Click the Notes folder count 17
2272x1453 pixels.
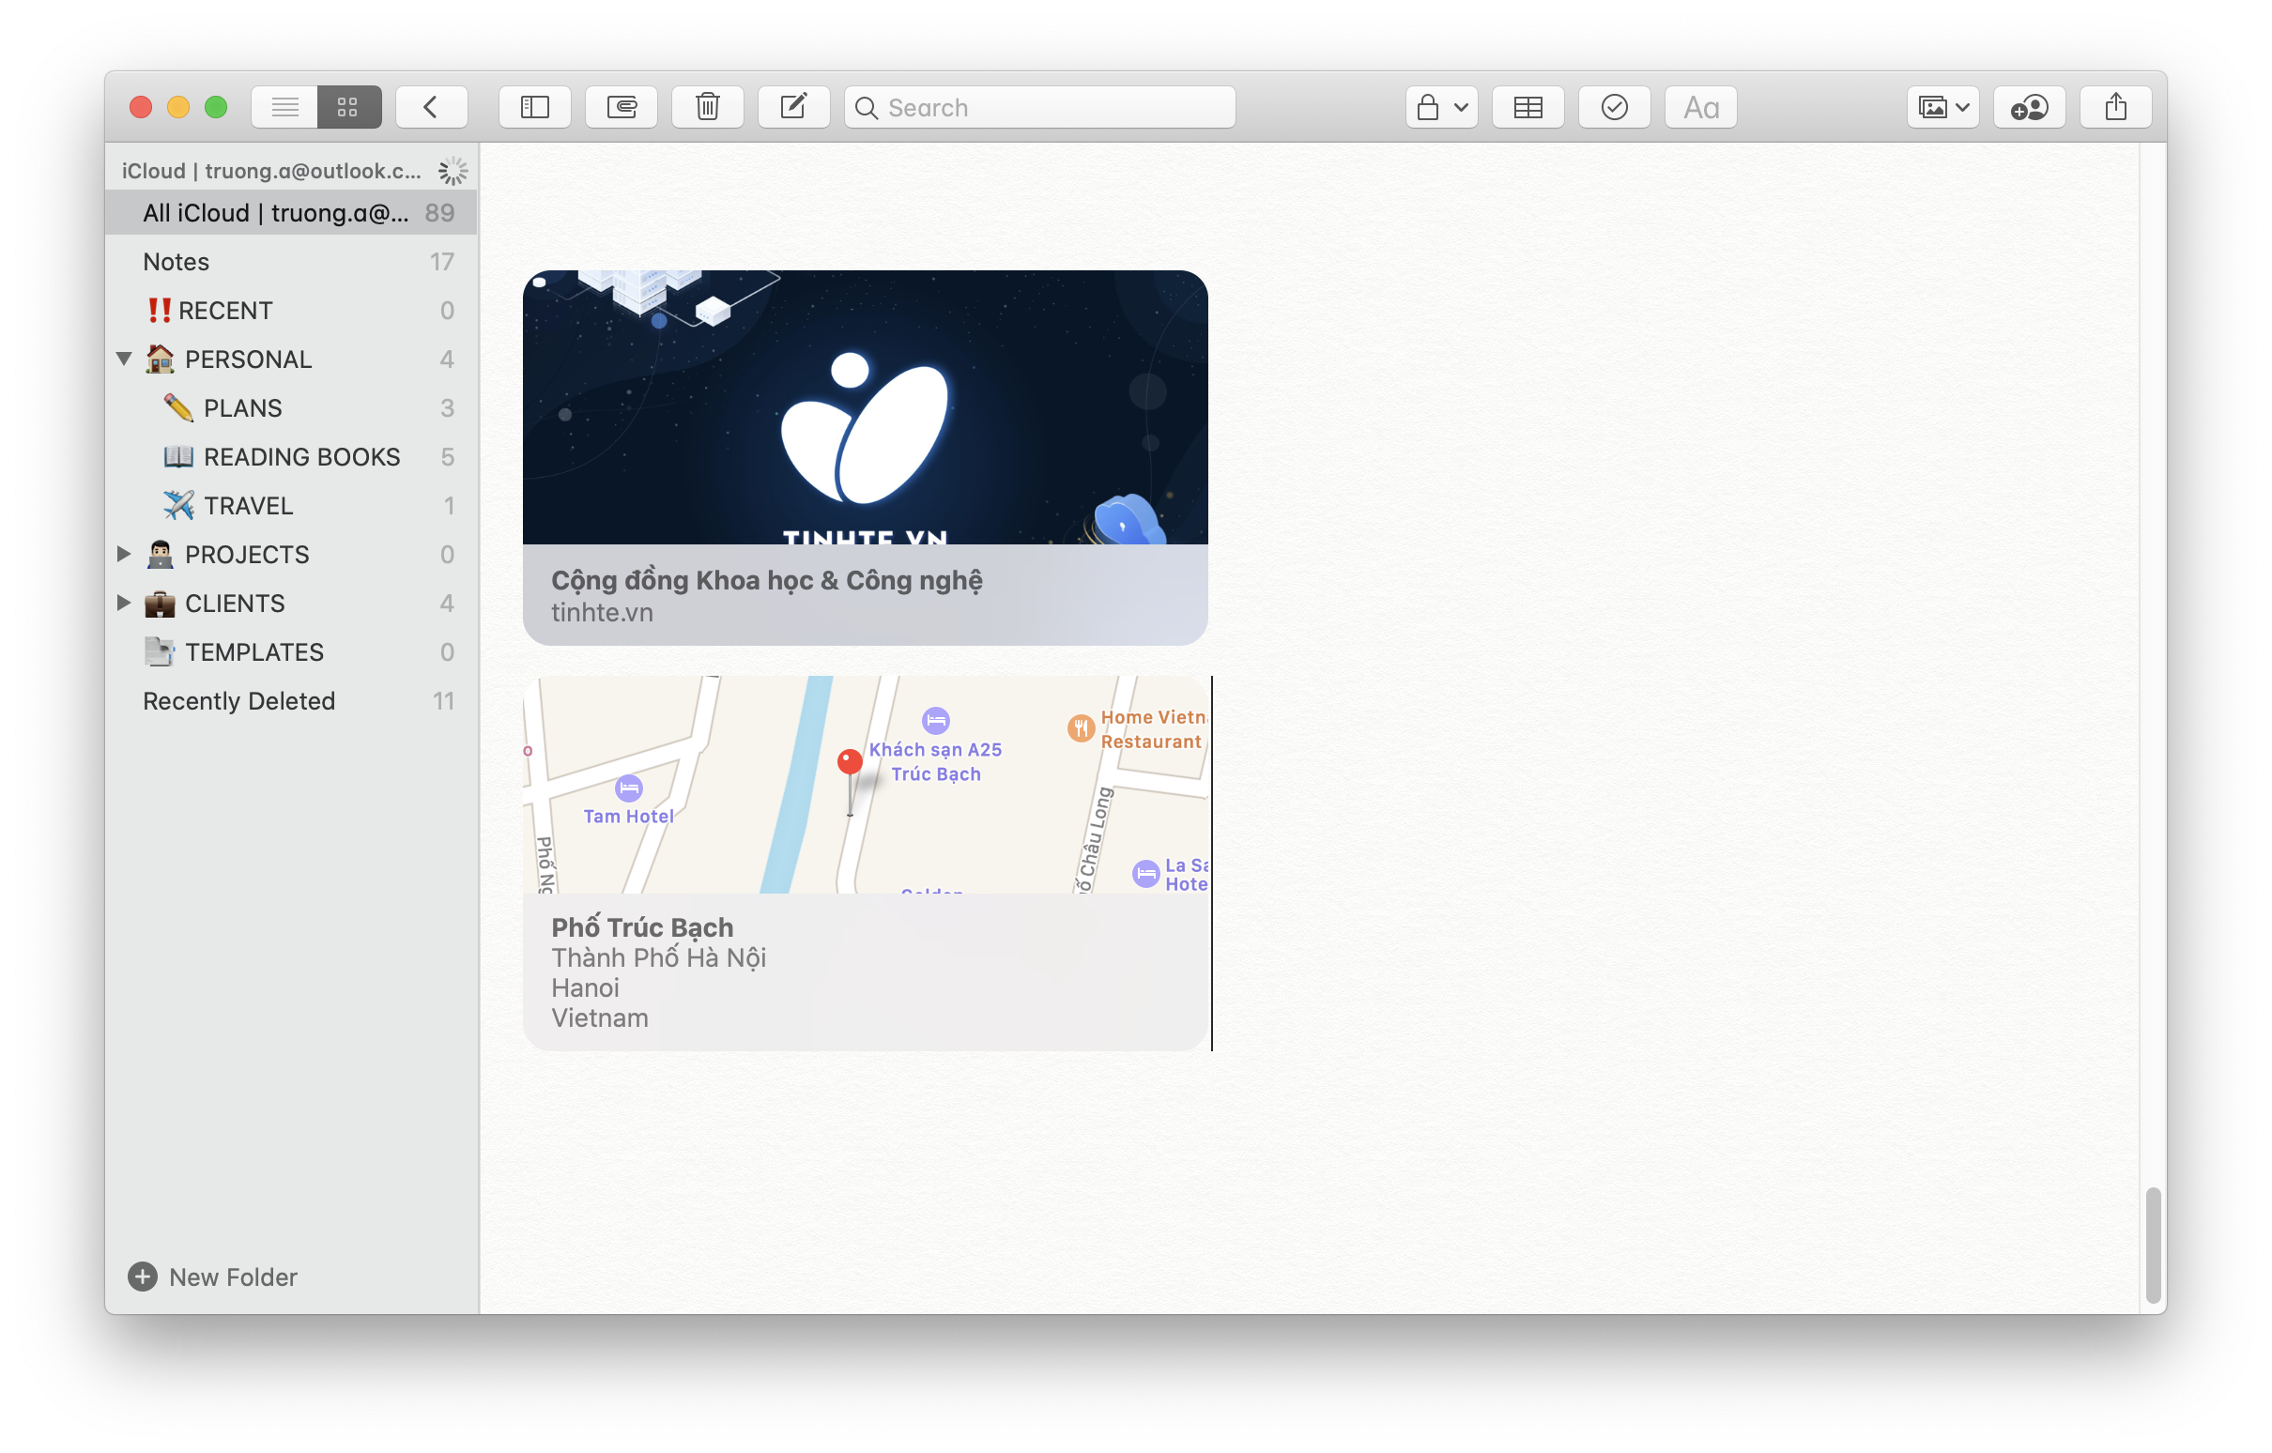[441, 261]
